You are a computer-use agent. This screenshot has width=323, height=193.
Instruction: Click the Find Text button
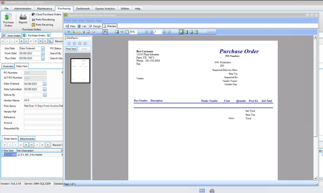click(71, 49)
